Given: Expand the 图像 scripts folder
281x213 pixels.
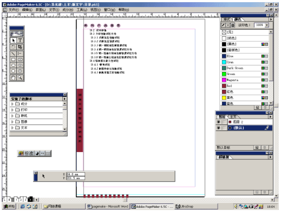Looking at the screenshot, I should 12,122.
